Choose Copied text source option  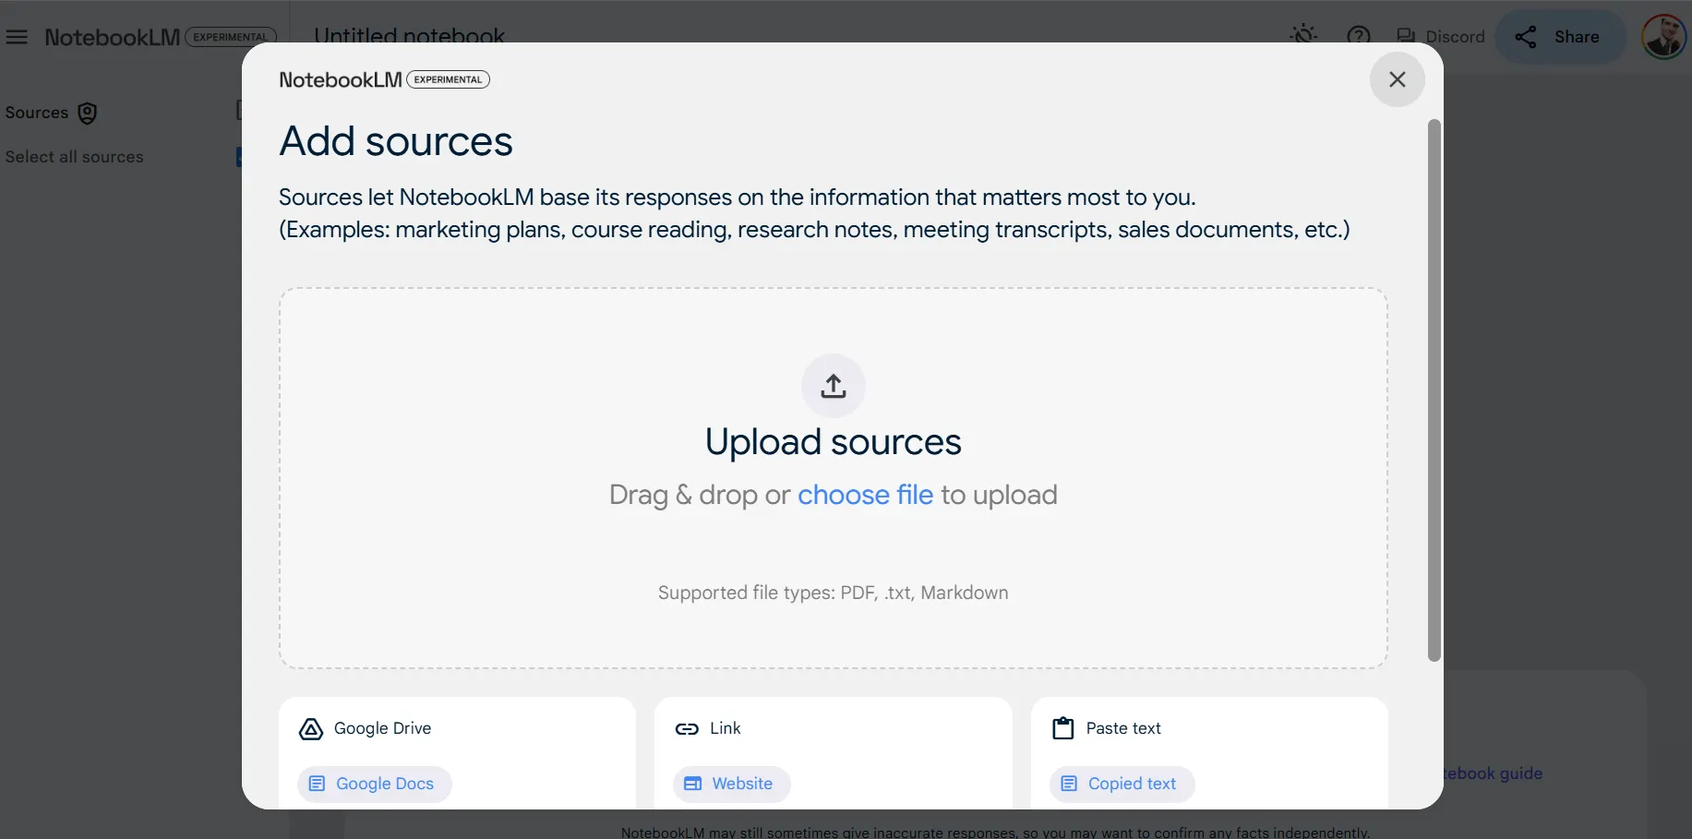[1122, 784]
